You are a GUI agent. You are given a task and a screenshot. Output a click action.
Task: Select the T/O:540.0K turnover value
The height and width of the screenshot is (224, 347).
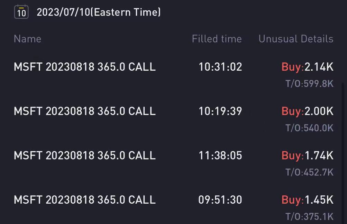pos(309,128)
